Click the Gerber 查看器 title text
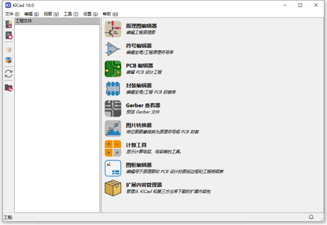 pos(143,105)
